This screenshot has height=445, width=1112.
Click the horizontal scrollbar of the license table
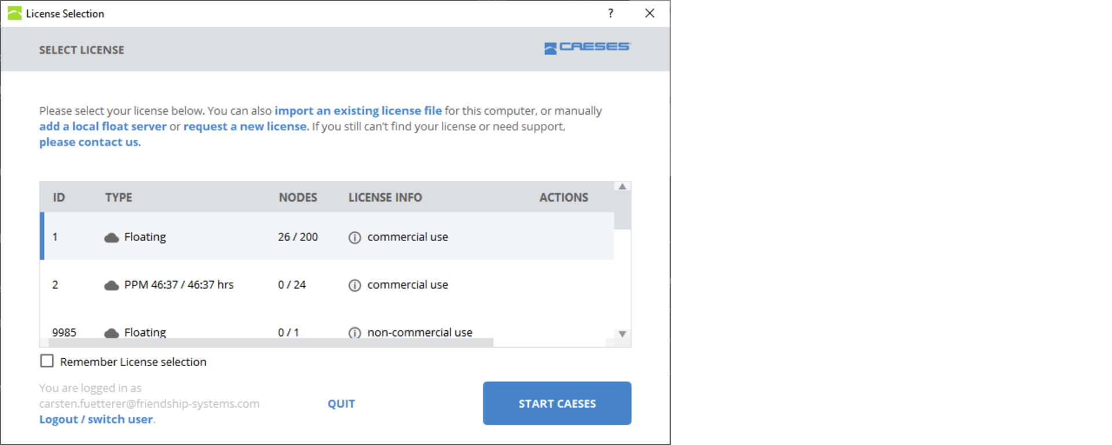click(271, 342)
